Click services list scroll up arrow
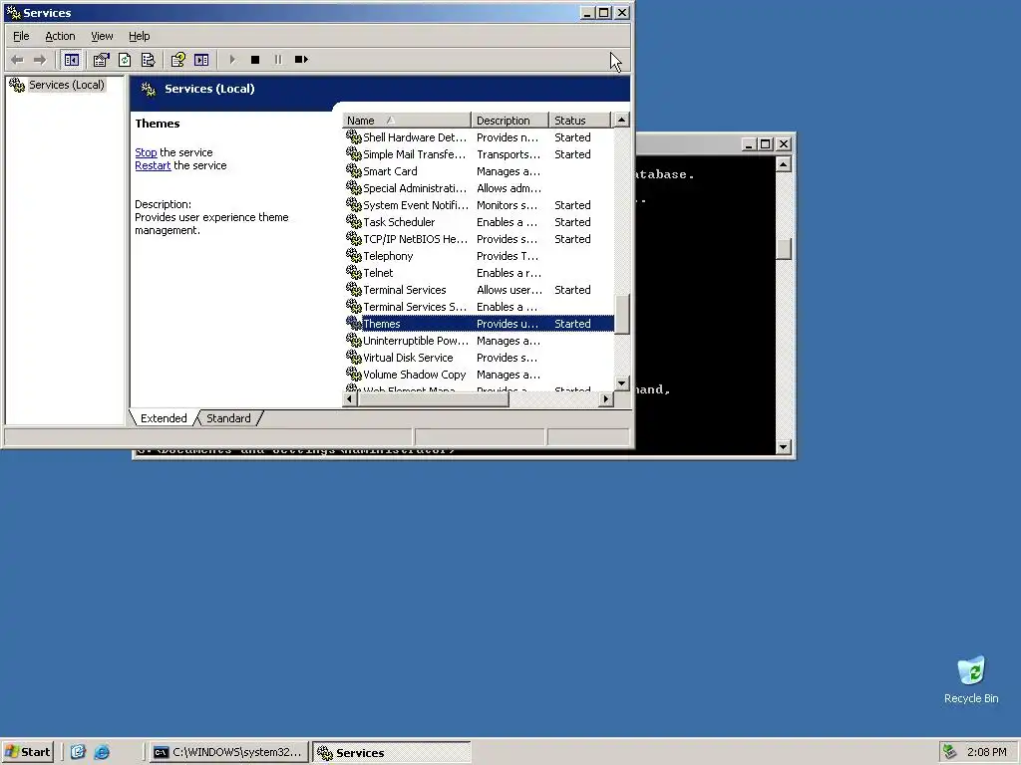 pos(622,120)
